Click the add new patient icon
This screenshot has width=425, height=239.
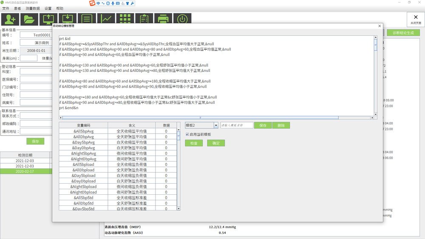click(10, 19)
